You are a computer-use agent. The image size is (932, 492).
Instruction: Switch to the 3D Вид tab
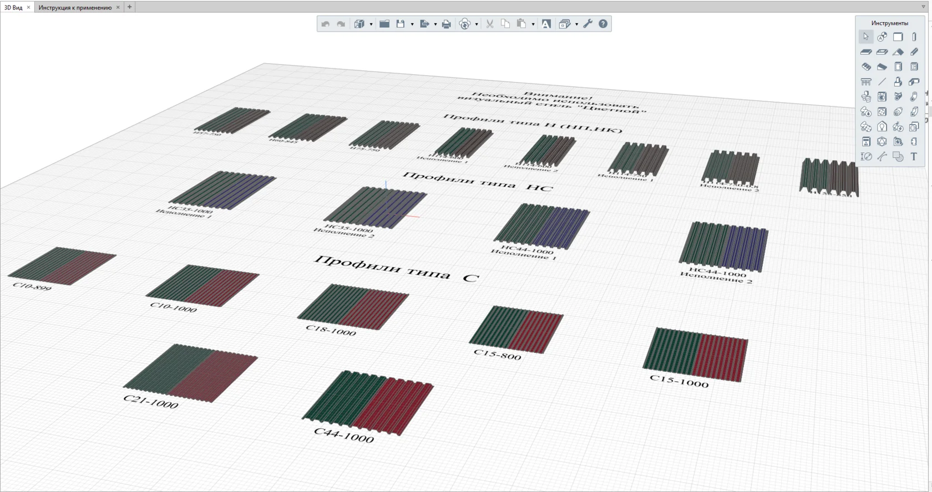pos(13,7)
